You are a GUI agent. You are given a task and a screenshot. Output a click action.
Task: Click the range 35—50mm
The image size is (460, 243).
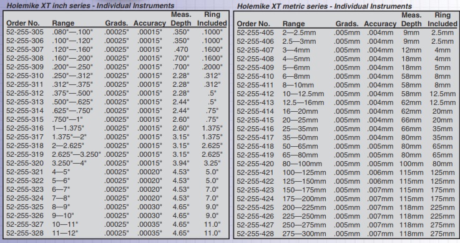pyautogui.click(x=300, y=137)
